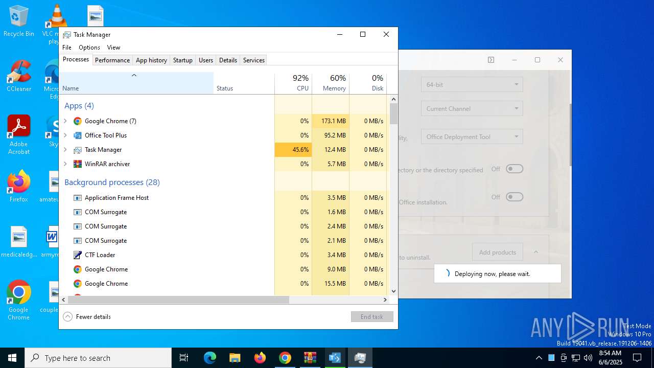
Task: Click the Office Tool Plus window scrollbar
Action: (x=570, y=134)
